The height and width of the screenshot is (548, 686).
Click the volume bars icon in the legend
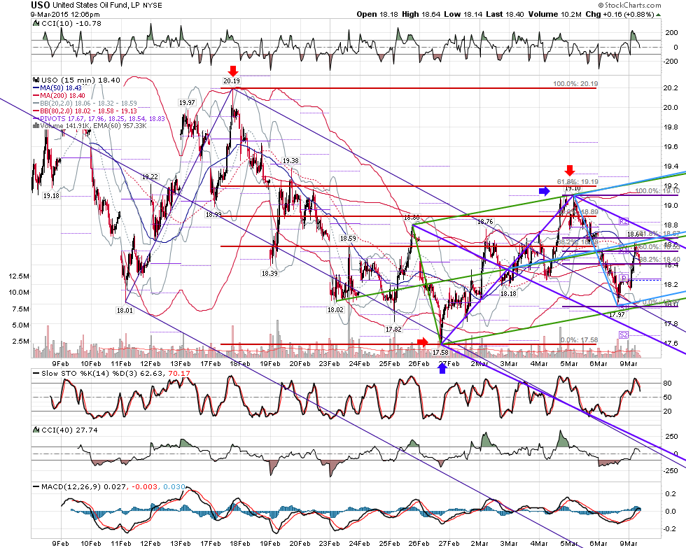point(36,126)
